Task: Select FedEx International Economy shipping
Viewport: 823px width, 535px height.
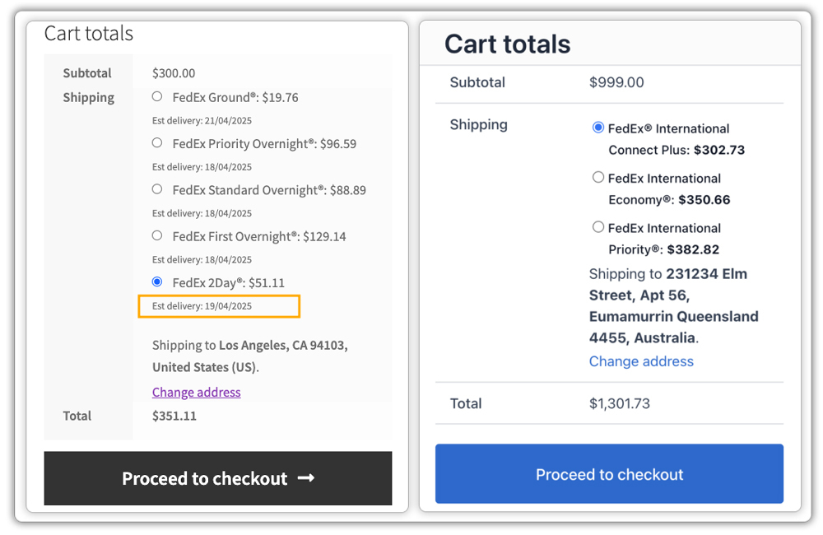Action: 600,178
